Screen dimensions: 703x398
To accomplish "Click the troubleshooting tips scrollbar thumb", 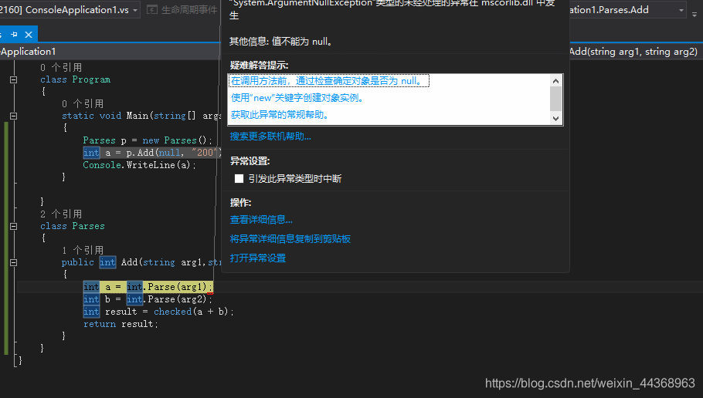I will (555, 99).
